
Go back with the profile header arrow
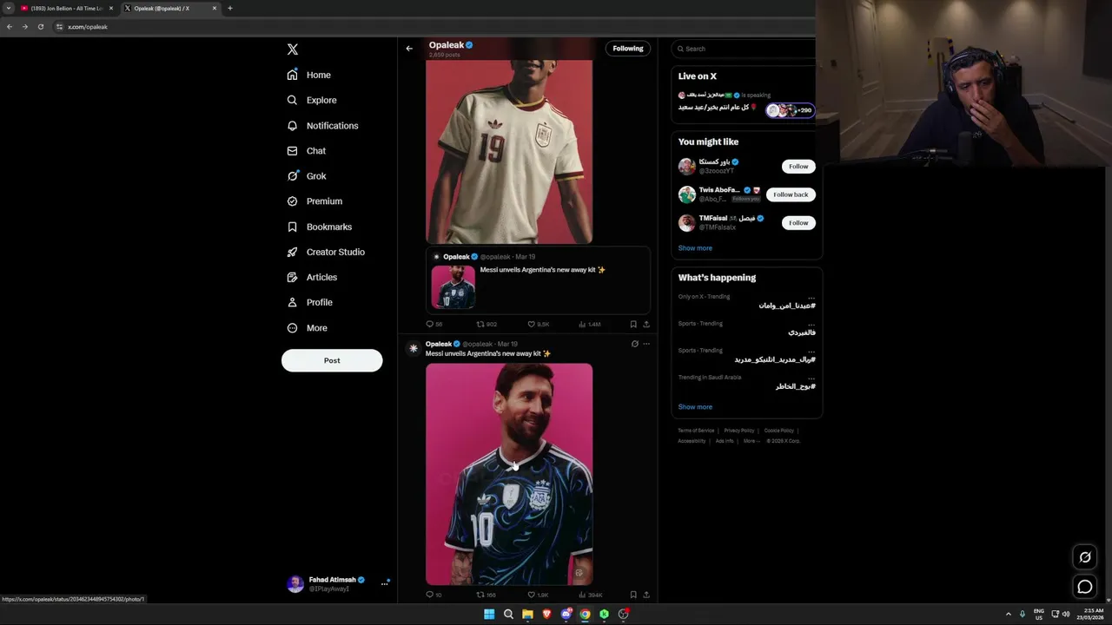coord(409,49)
